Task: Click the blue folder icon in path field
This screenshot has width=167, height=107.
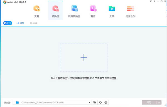Action: pos(17,103)
